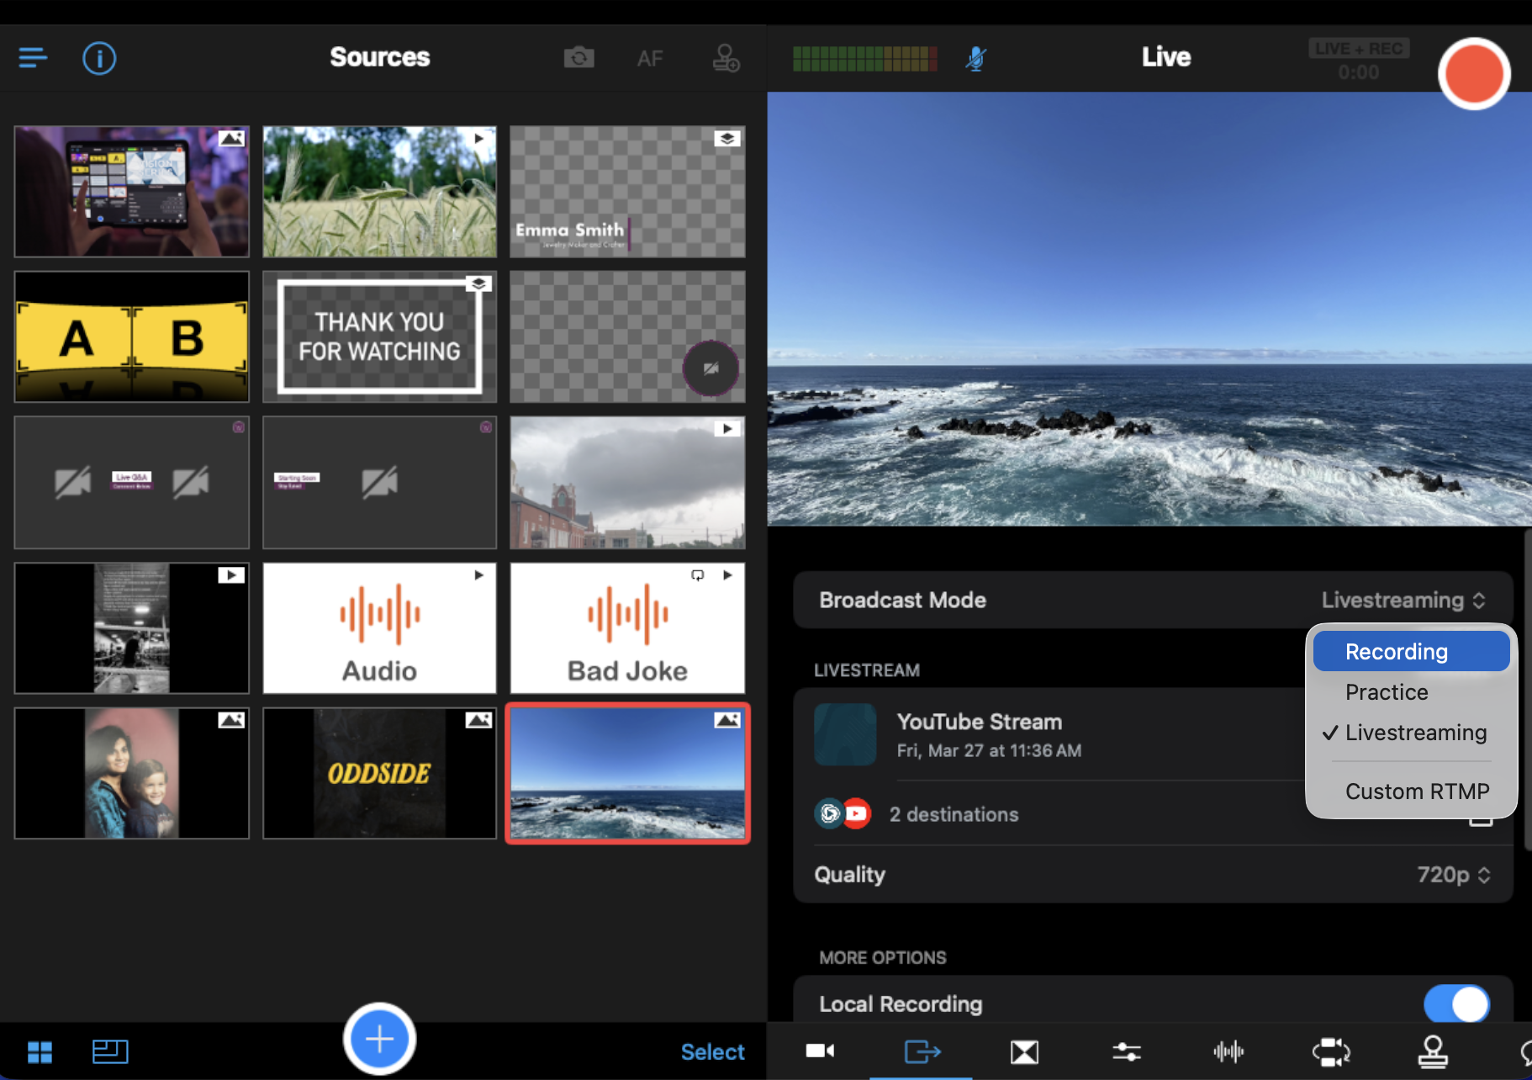Click the live ocean preview video
This screenshot has width=1532, height=1080.
[1149, 309]
